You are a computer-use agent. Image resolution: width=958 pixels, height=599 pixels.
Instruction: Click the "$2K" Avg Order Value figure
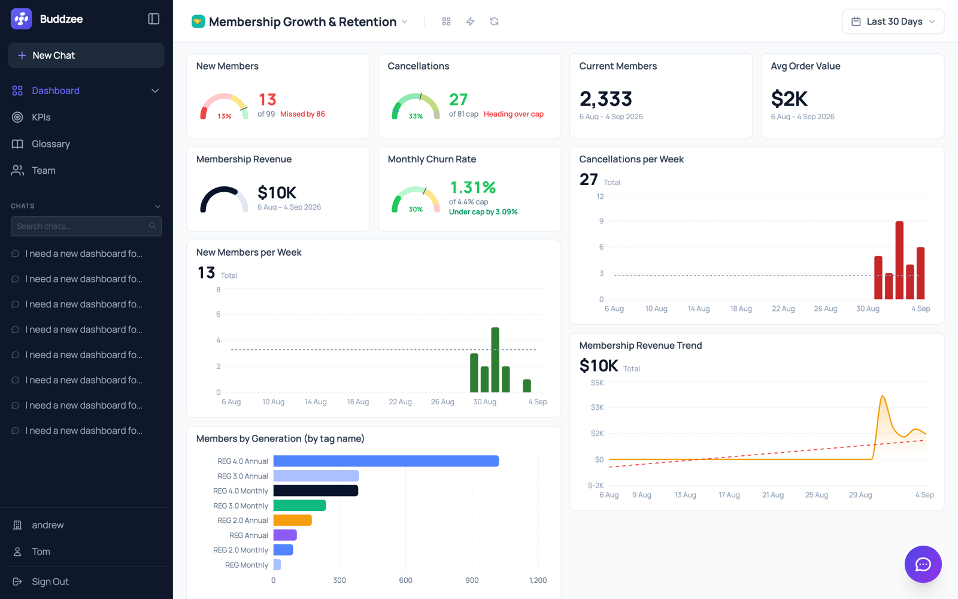789,99
